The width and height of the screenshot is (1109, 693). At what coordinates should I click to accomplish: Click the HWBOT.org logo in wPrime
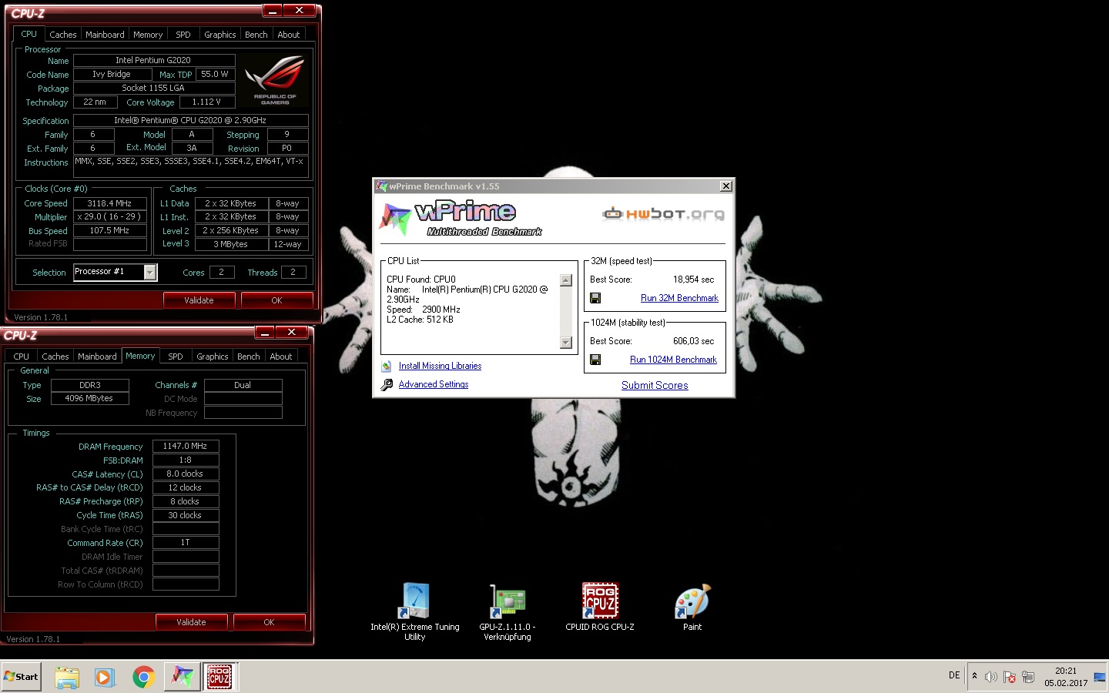663,213
